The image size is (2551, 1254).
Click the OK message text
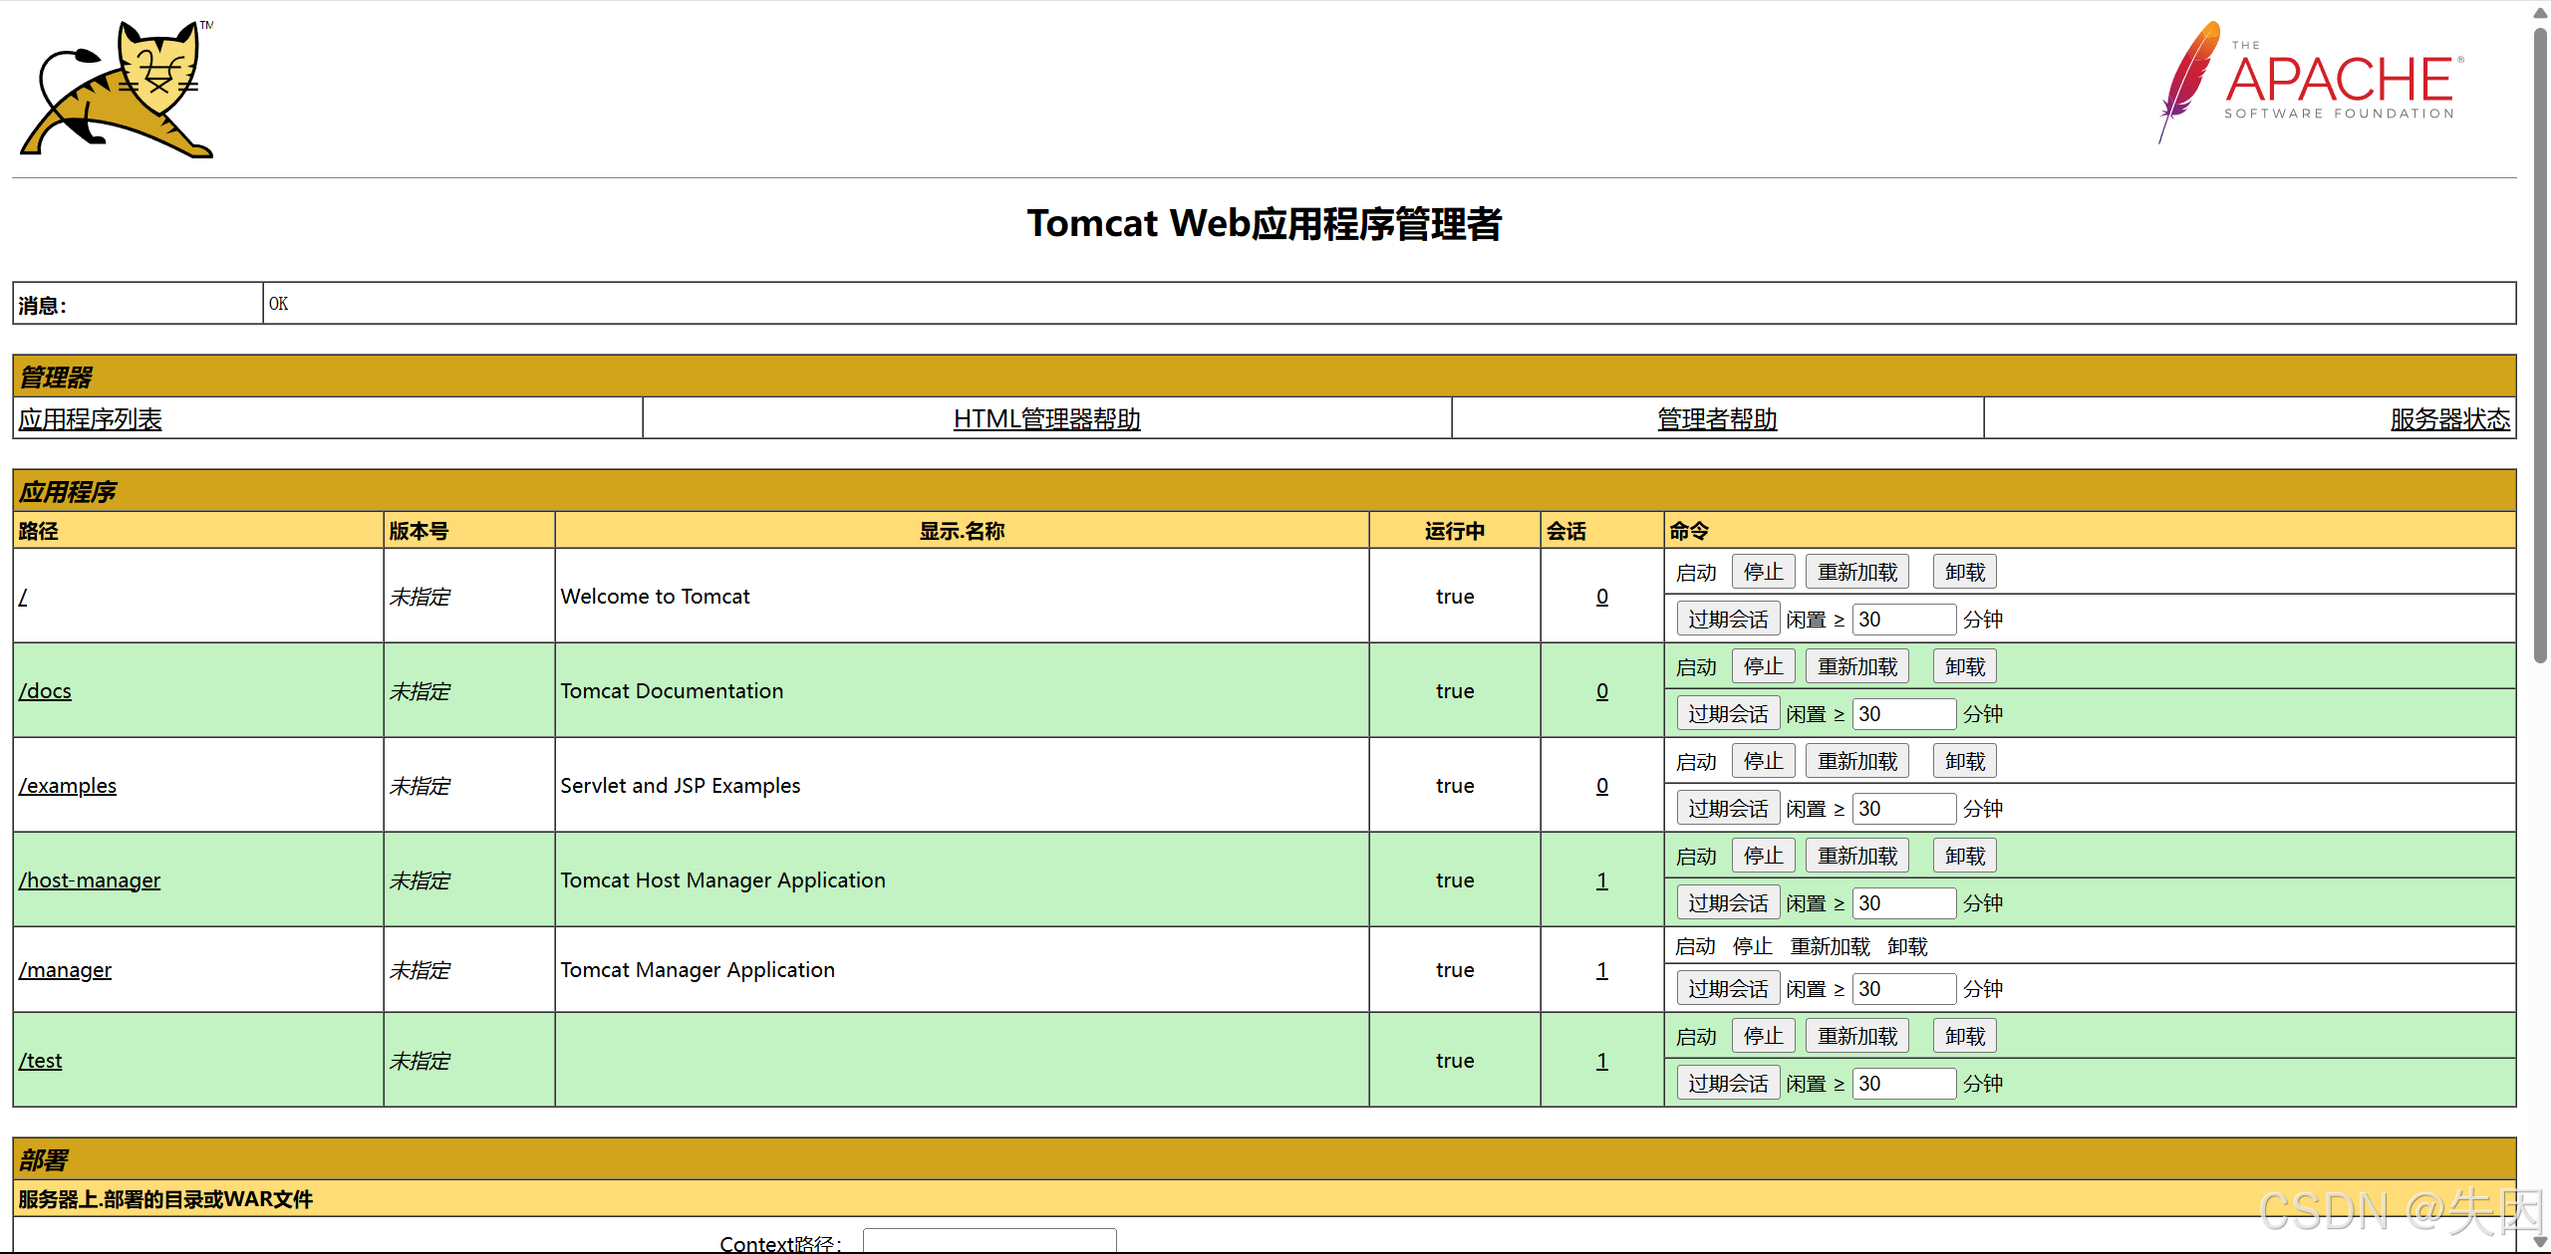278,303
